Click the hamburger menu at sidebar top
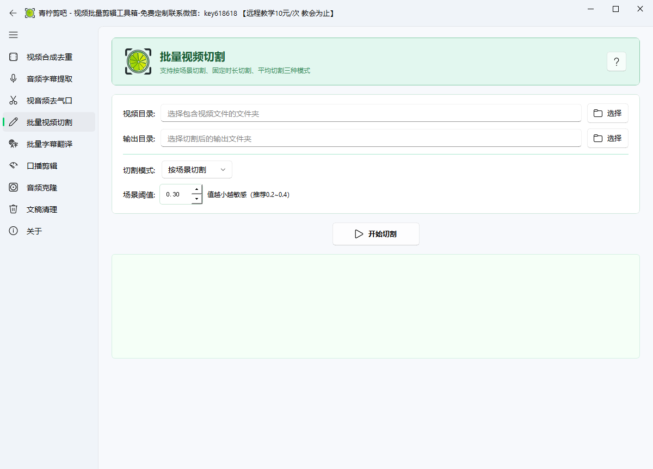653x469 pixels. pyautogui.click(x=13, y=34)
